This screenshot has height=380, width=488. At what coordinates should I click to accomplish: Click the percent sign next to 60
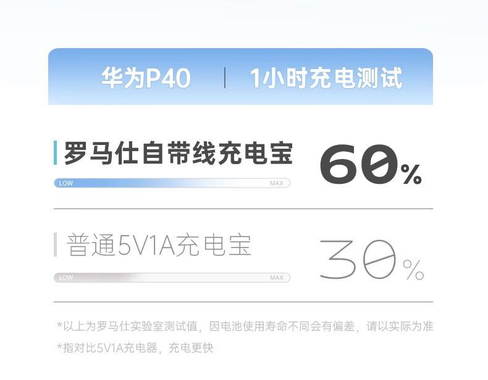pos(411,174)
